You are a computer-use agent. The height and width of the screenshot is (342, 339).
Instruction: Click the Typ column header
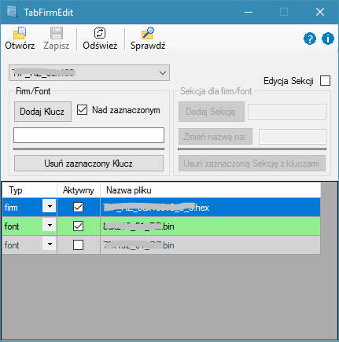pyautogui.click(x=29, y=190)
